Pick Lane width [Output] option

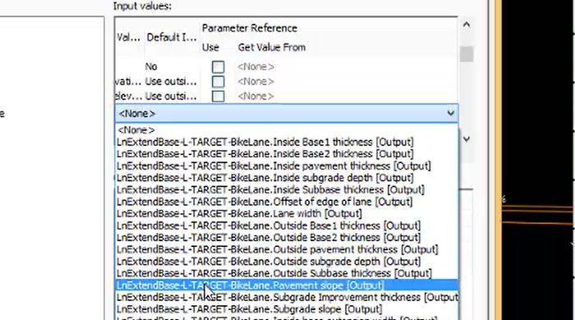287,213
